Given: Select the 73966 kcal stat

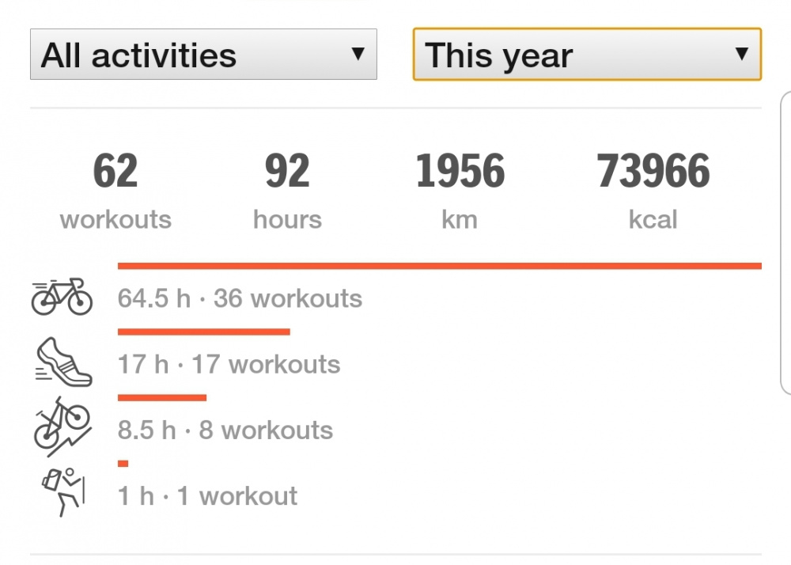Looking at the screenshot, I should pos(653,190).
